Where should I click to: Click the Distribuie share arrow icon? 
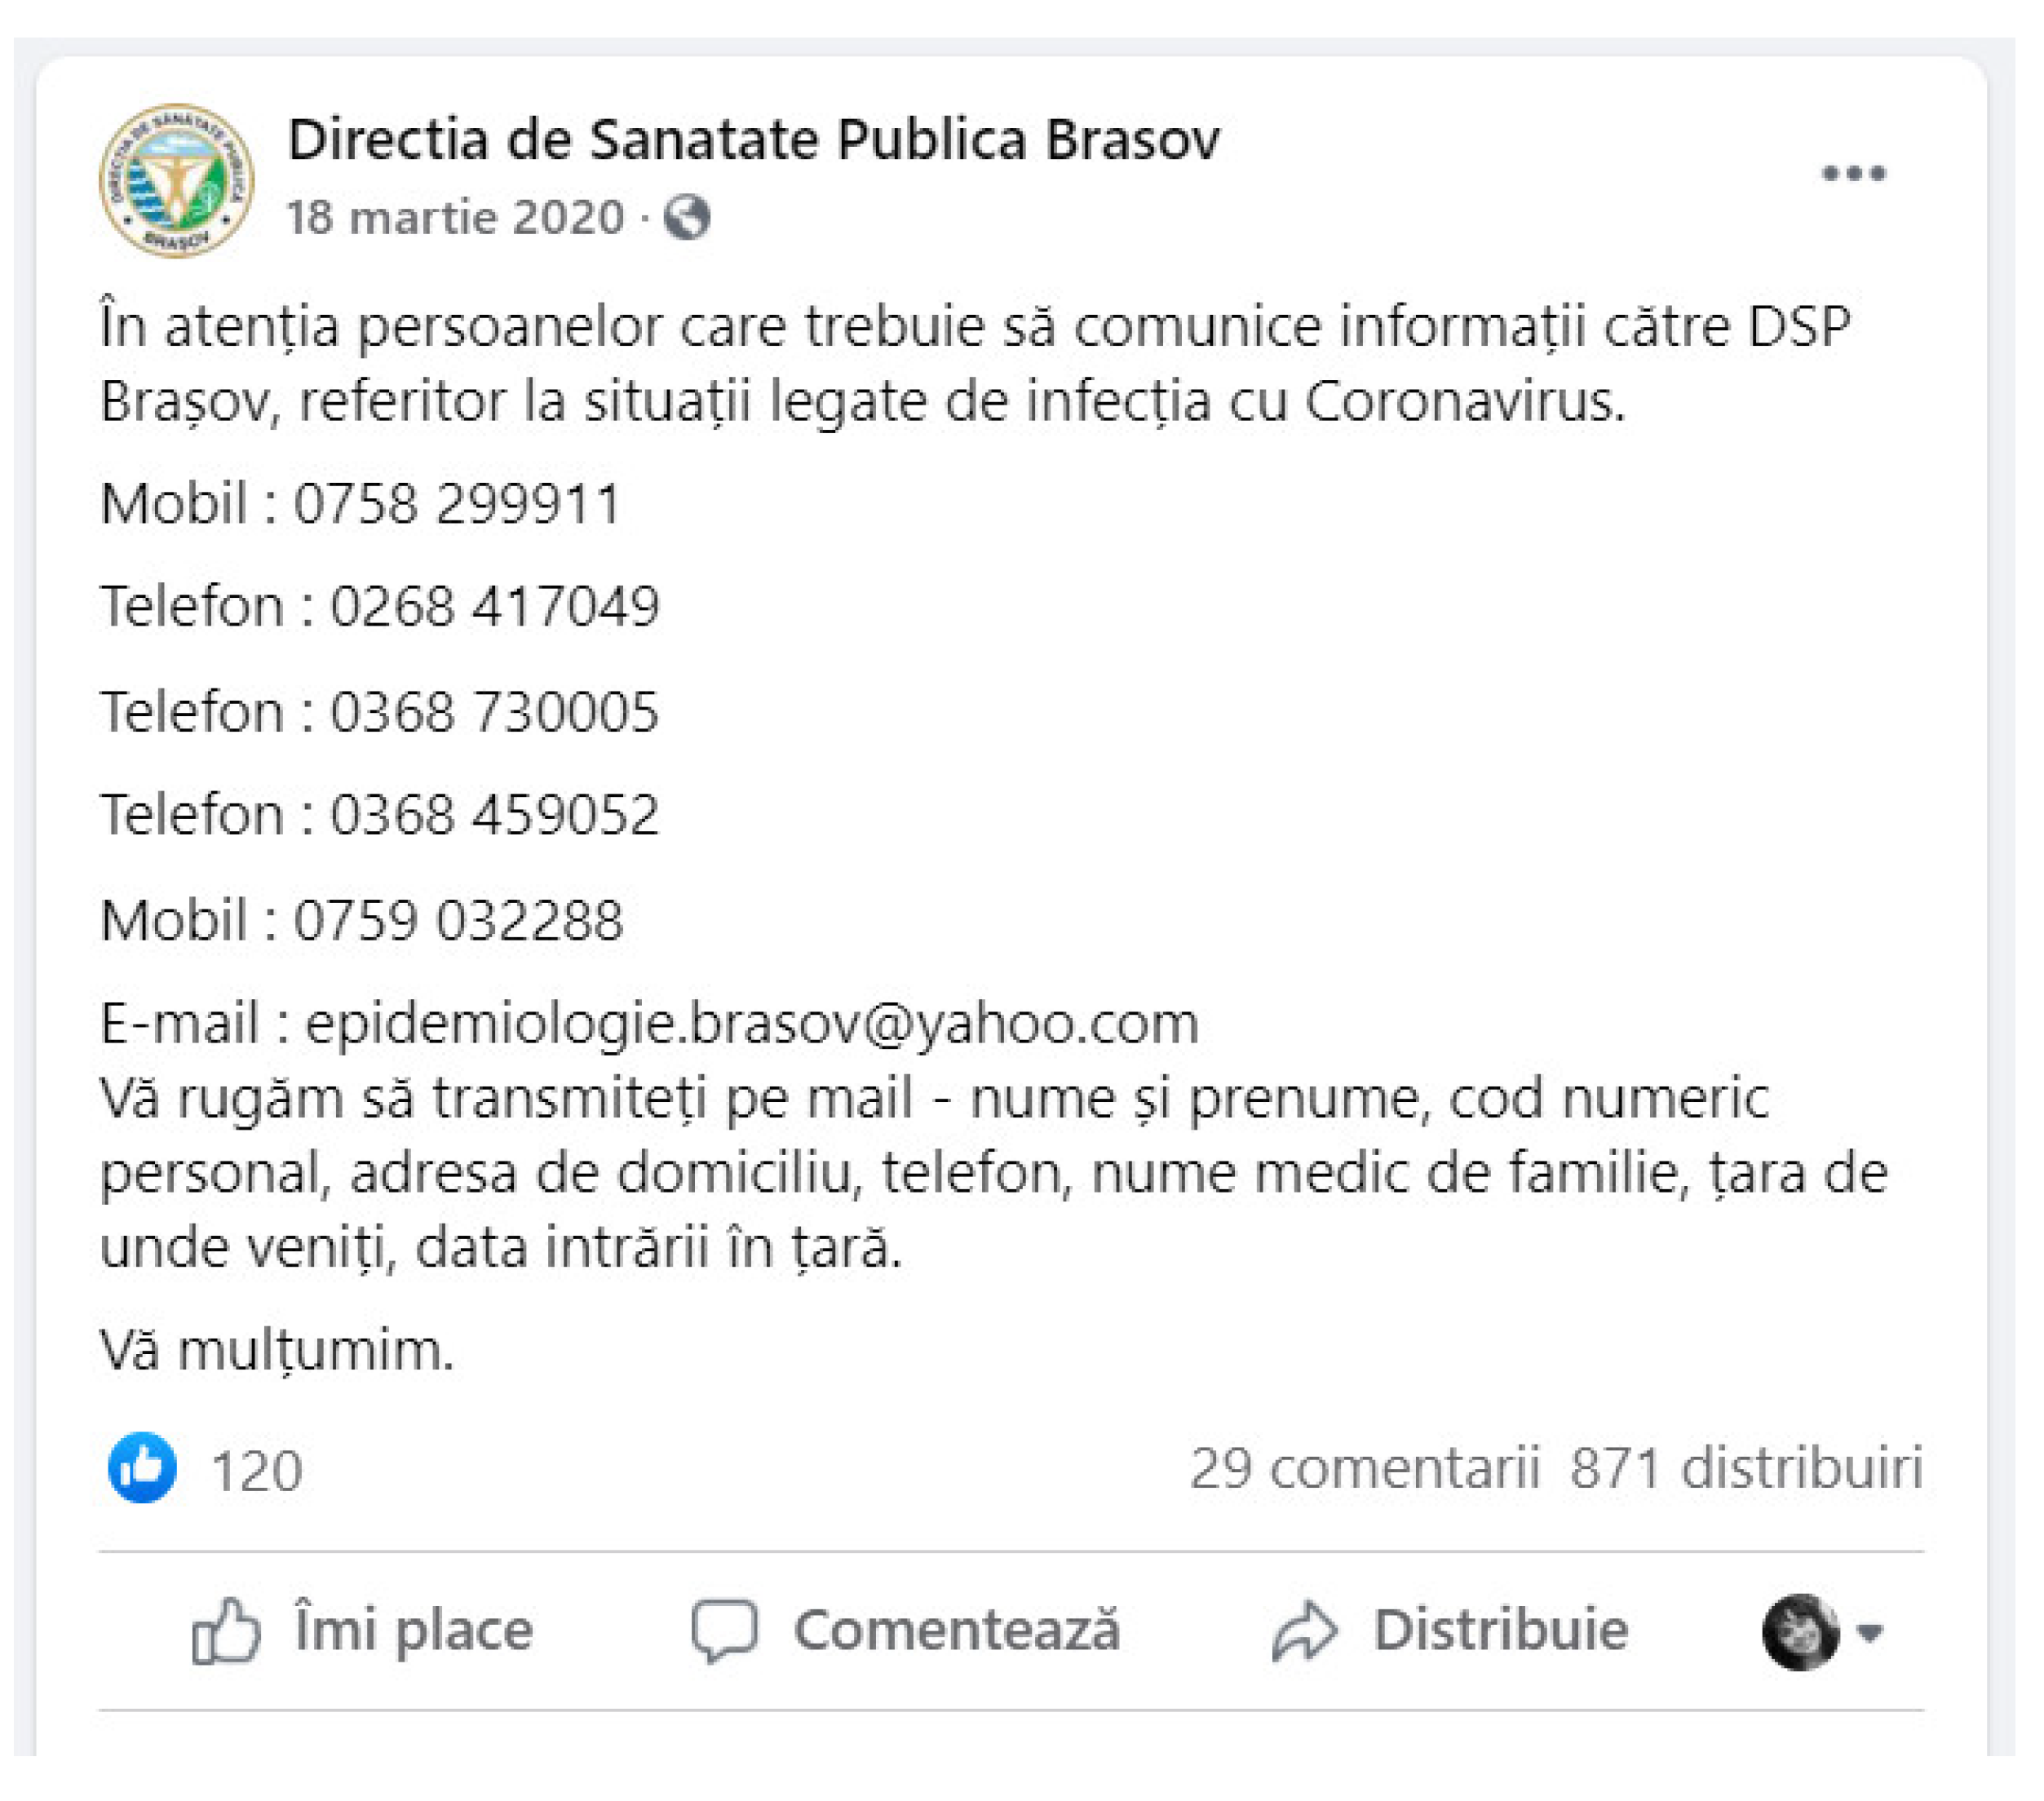[x=1304, y=1631]
